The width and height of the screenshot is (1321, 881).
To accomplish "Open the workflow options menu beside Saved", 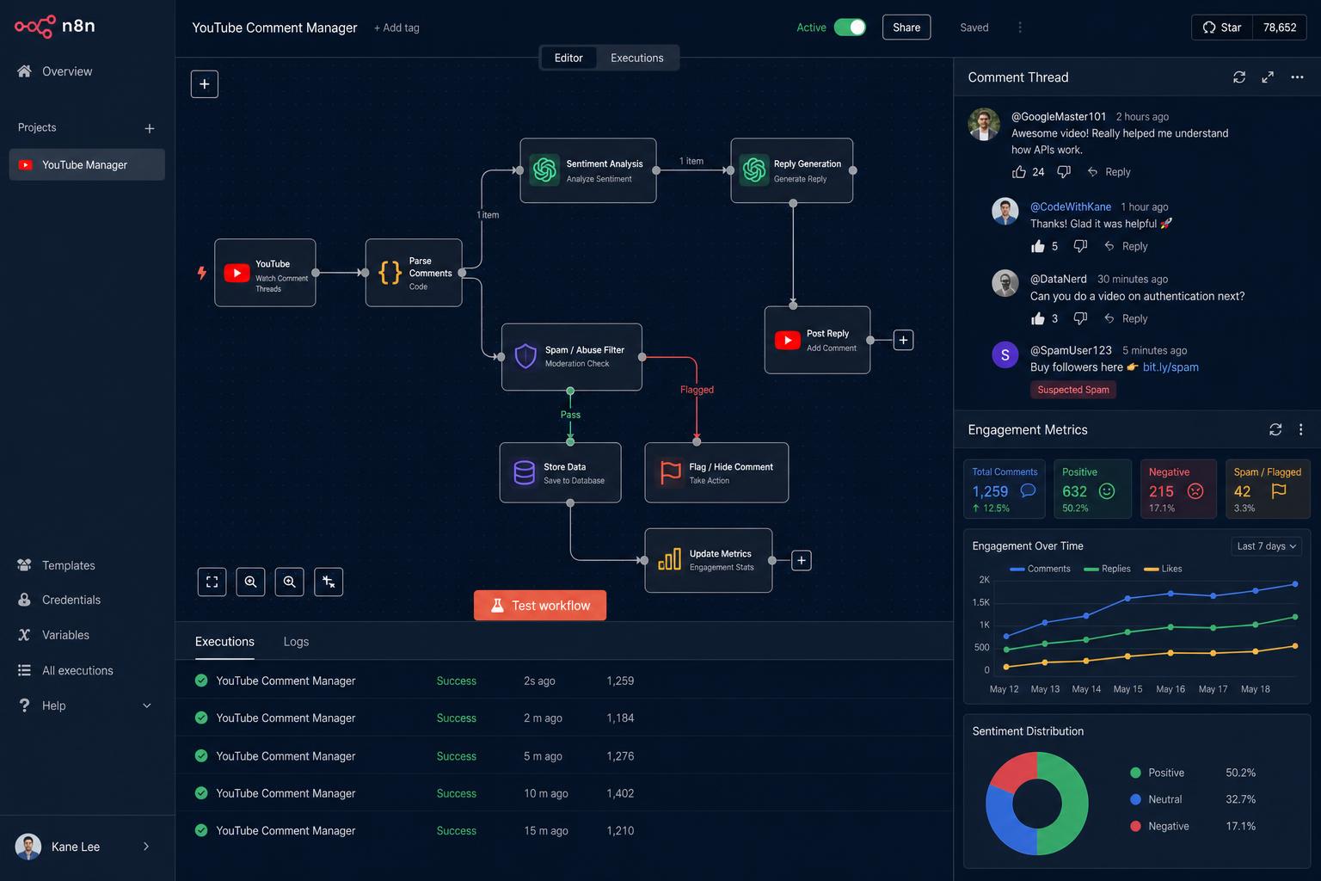I will 1020,28.
